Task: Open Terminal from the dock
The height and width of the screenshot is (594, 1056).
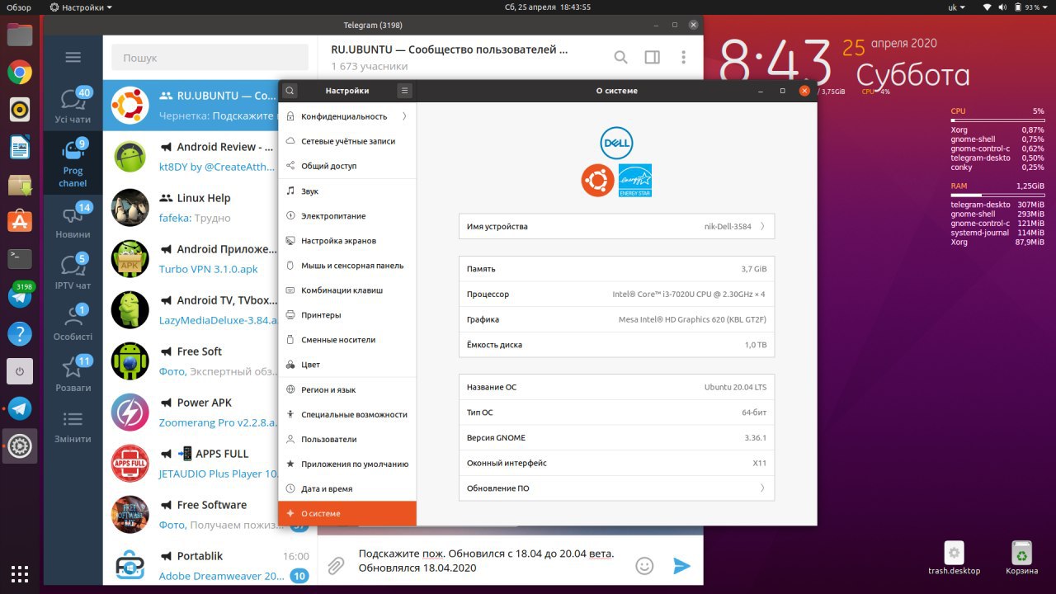Action: (20, 258)
